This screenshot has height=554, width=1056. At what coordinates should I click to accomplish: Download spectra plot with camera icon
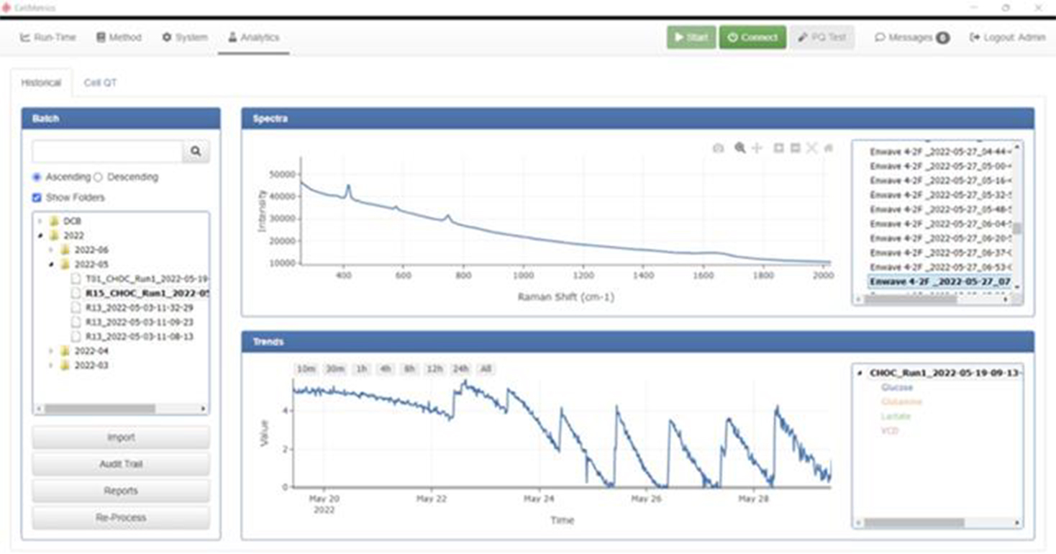pyautogui.click(x=718, y=148)
